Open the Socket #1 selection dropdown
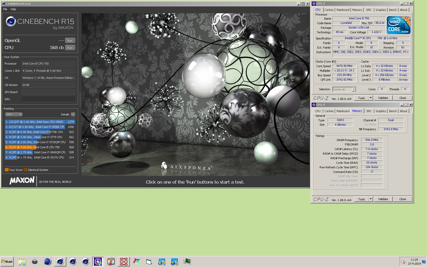The width and height of the screenshot is (427, 267). 344,89
